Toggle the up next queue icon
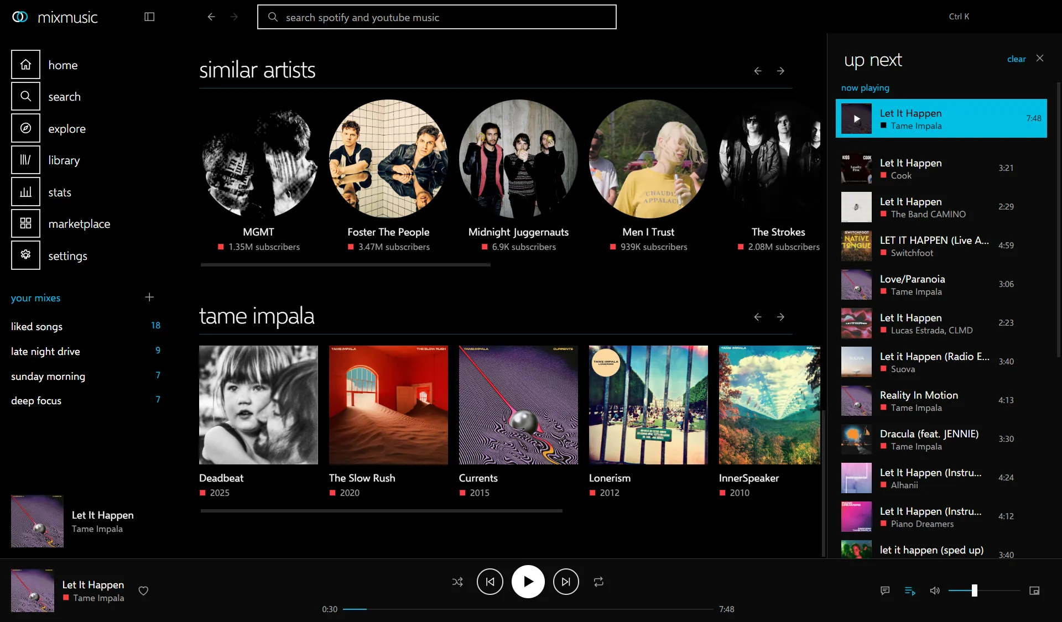The height and width of the screenshot is (622, 1062). tap(910, 590)
